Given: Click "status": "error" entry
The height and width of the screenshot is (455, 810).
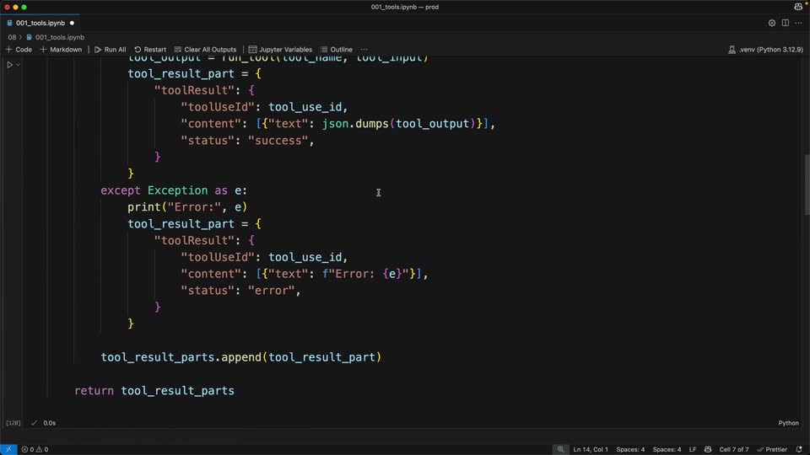Looking at the screenshot, I should click(240, 291).
